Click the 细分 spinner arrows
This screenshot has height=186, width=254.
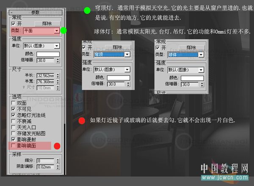tap(58, 161)
